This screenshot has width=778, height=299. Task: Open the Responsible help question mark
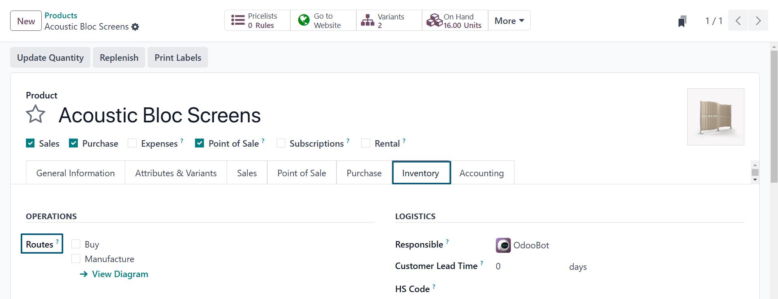[447, 241]
